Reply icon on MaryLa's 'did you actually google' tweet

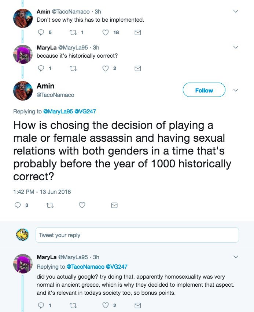pos(41,305)
